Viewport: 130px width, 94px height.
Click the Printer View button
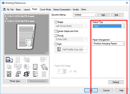[15, 81]
